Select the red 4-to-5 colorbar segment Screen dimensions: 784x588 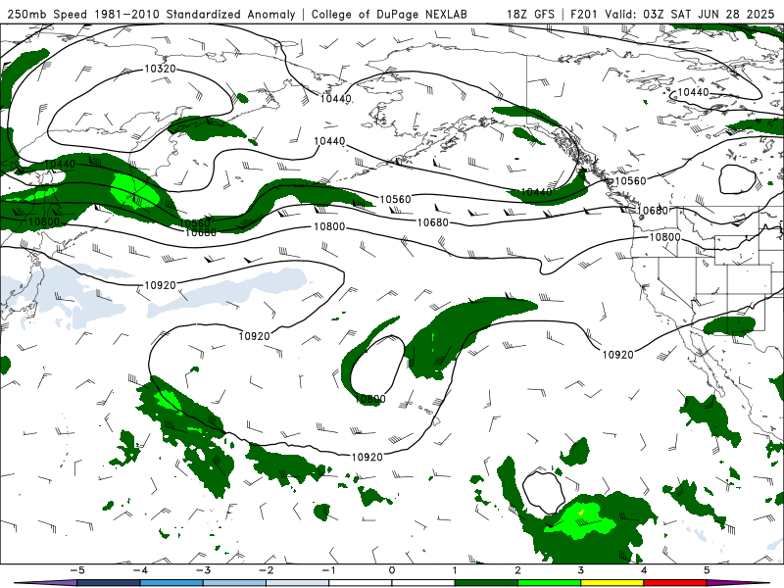[675, 583]
